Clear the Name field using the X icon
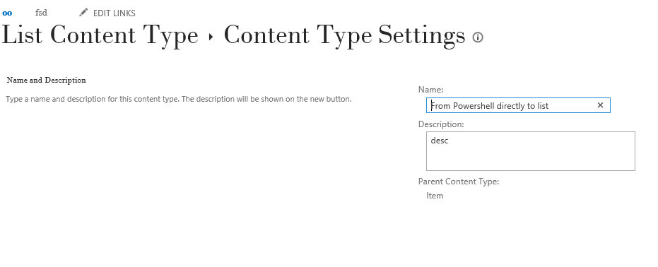Image resolution: width=658 pixels, height=267 pixels. [600, 105]
